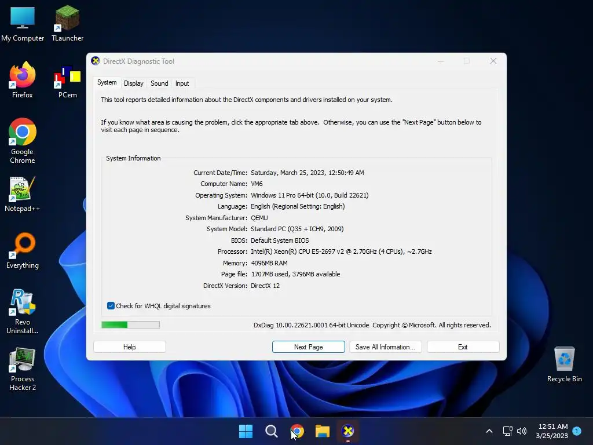The width and height of the screenshot is (593, 445).
Task: Open Chrome from the taskbar
Action: pyautogui.click(x=297, y=431)
